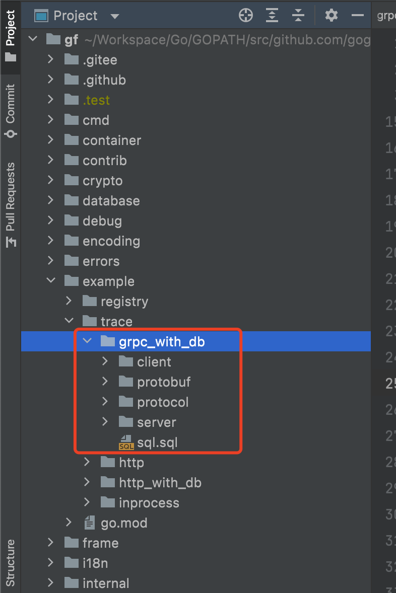Click the Expand All icon in toolbar
The height and width of the screenshot is (593, 396).
click(272, 16)
